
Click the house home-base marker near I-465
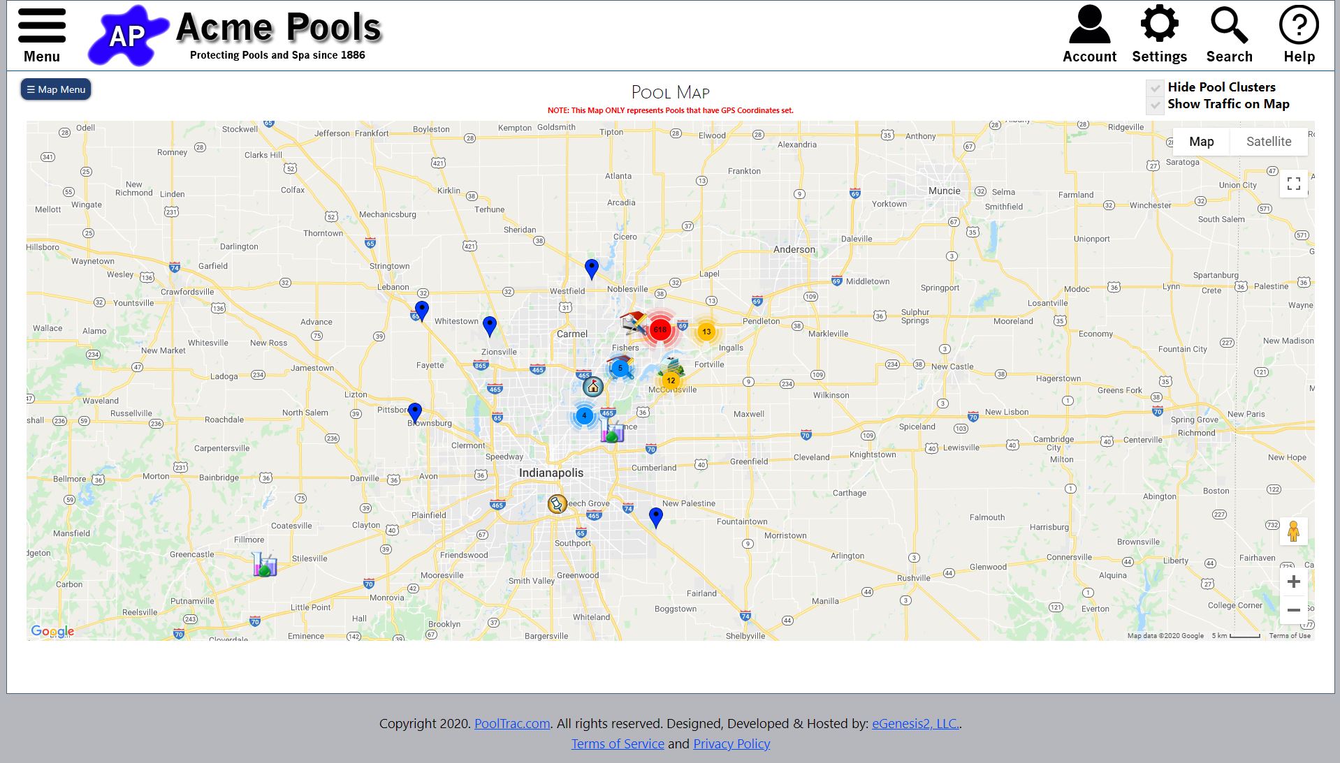tap(593, 386)
